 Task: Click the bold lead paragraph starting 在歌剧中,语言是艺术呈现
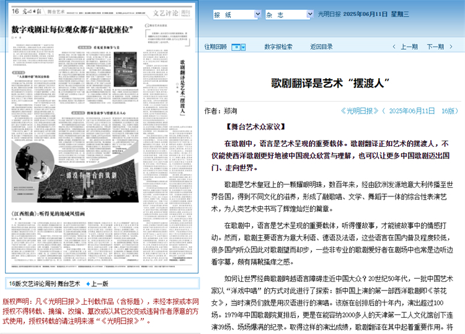point(330,156)
